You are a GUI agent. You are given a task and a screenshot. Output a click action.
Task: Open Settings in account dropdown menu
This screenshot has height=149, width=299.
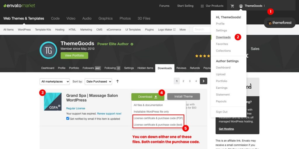[221, 30]
